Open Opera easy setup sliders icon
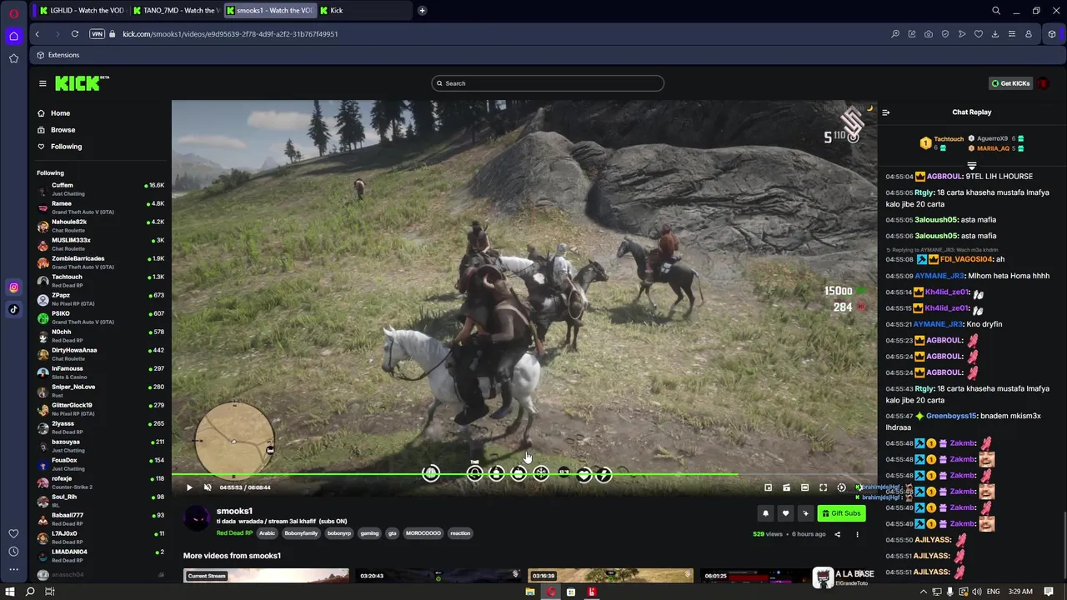 coord(1012,34)
